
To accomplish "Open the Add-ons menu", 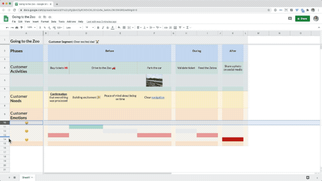I will tap(71, 22).
